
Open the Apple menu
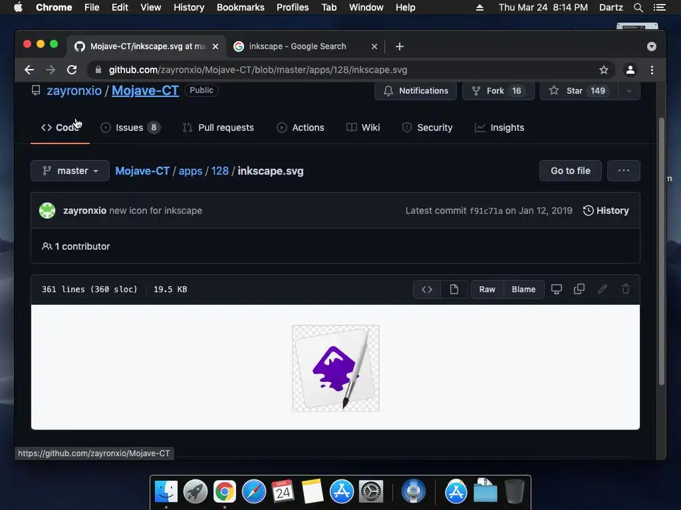18,7
